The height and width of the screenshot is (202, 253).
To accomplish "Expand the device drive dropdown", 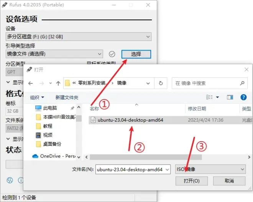I will pos(79,37).
